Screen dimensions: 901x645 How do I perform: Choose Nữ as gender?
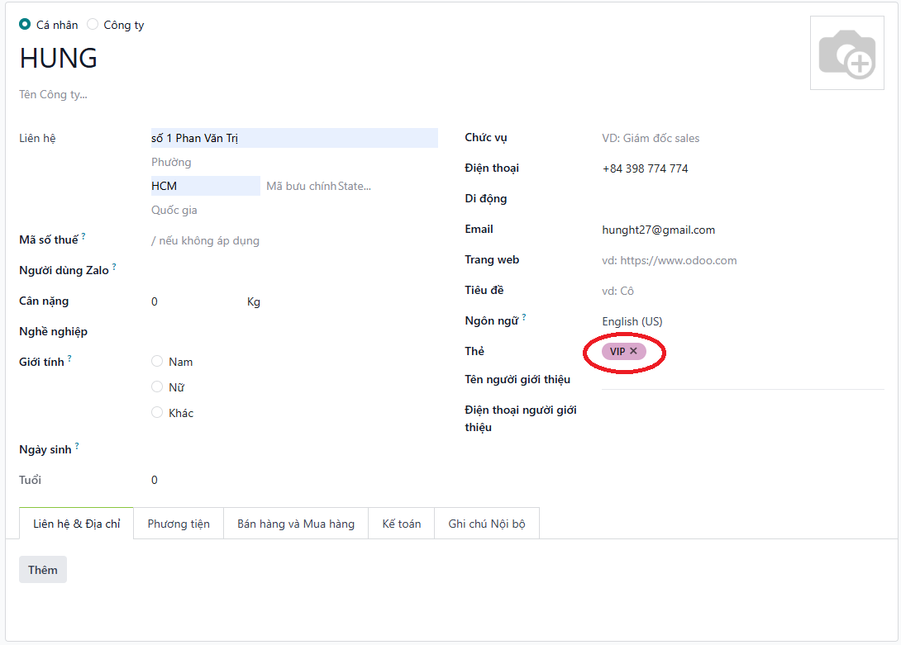click(157, 387)
